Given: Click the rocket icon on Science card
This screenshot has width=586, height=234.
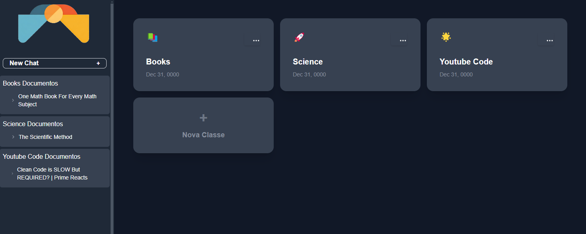Looking at the screenshot, I should pos(299,37).
